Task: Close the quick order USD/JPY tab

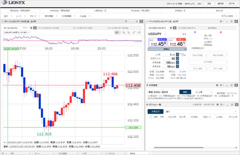Action: click(x=175, y=28)
